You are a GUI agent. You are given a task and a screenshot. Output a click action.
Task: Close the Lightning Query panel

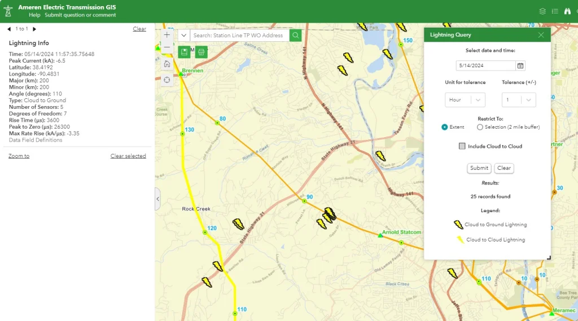(541, 35)
